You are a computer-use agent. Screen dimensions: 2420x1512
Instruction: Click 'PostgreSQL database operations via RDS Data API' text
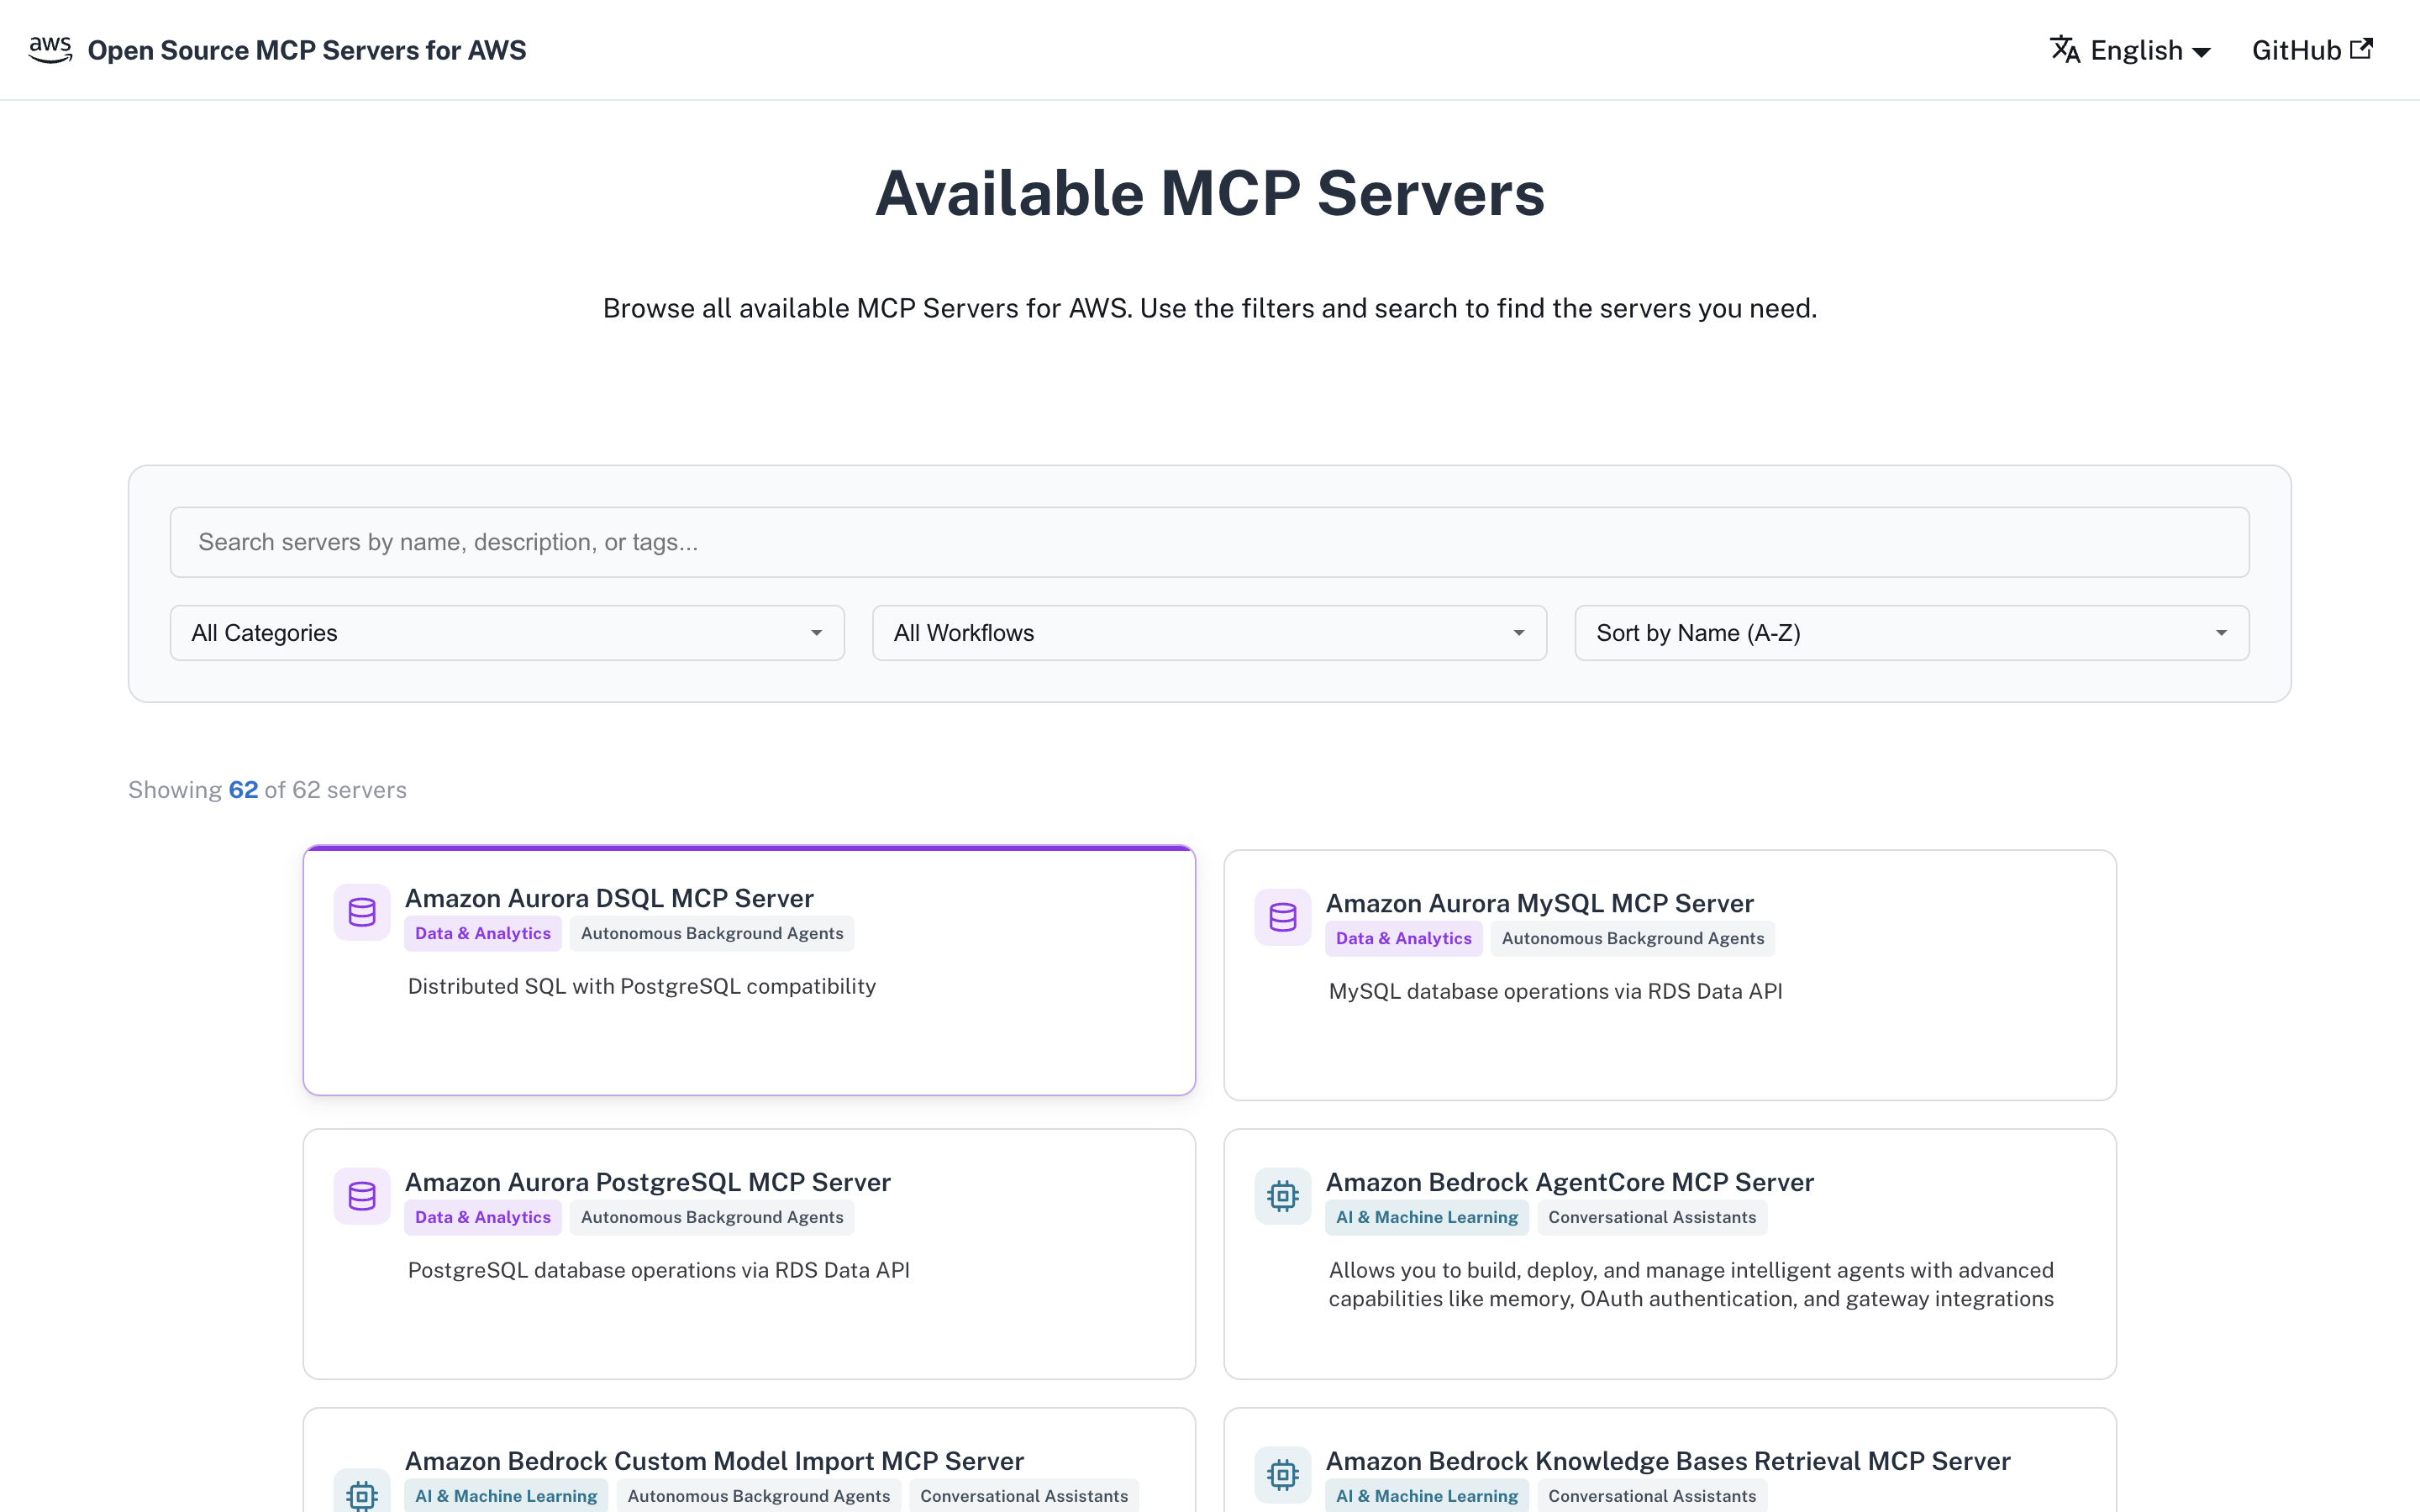(659, 1270)
